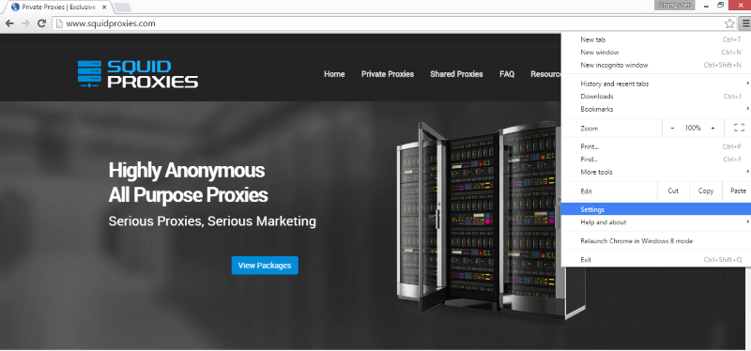Open the Private Proxies nav link

point(388,74)
